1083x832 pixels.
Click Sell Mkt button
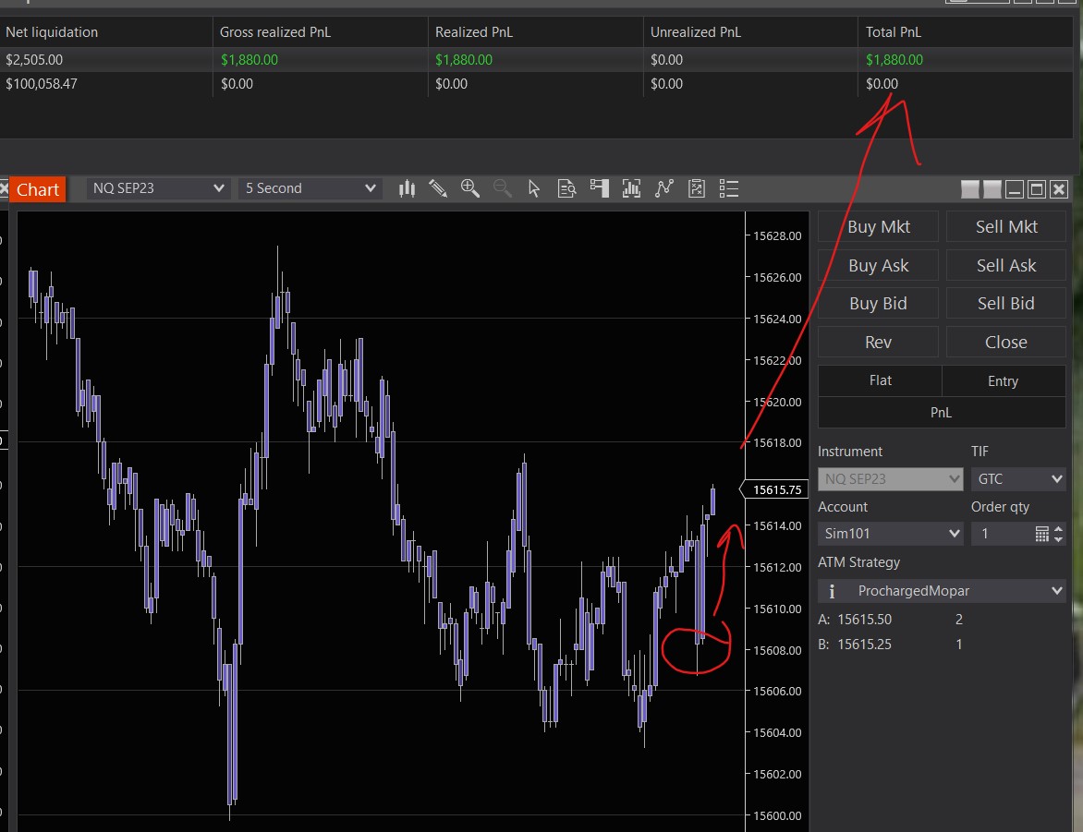point(1005,226)
